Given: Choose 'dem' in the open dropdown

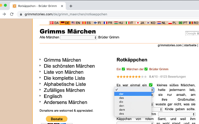Looking at the screenshot, I should (133, 109).
